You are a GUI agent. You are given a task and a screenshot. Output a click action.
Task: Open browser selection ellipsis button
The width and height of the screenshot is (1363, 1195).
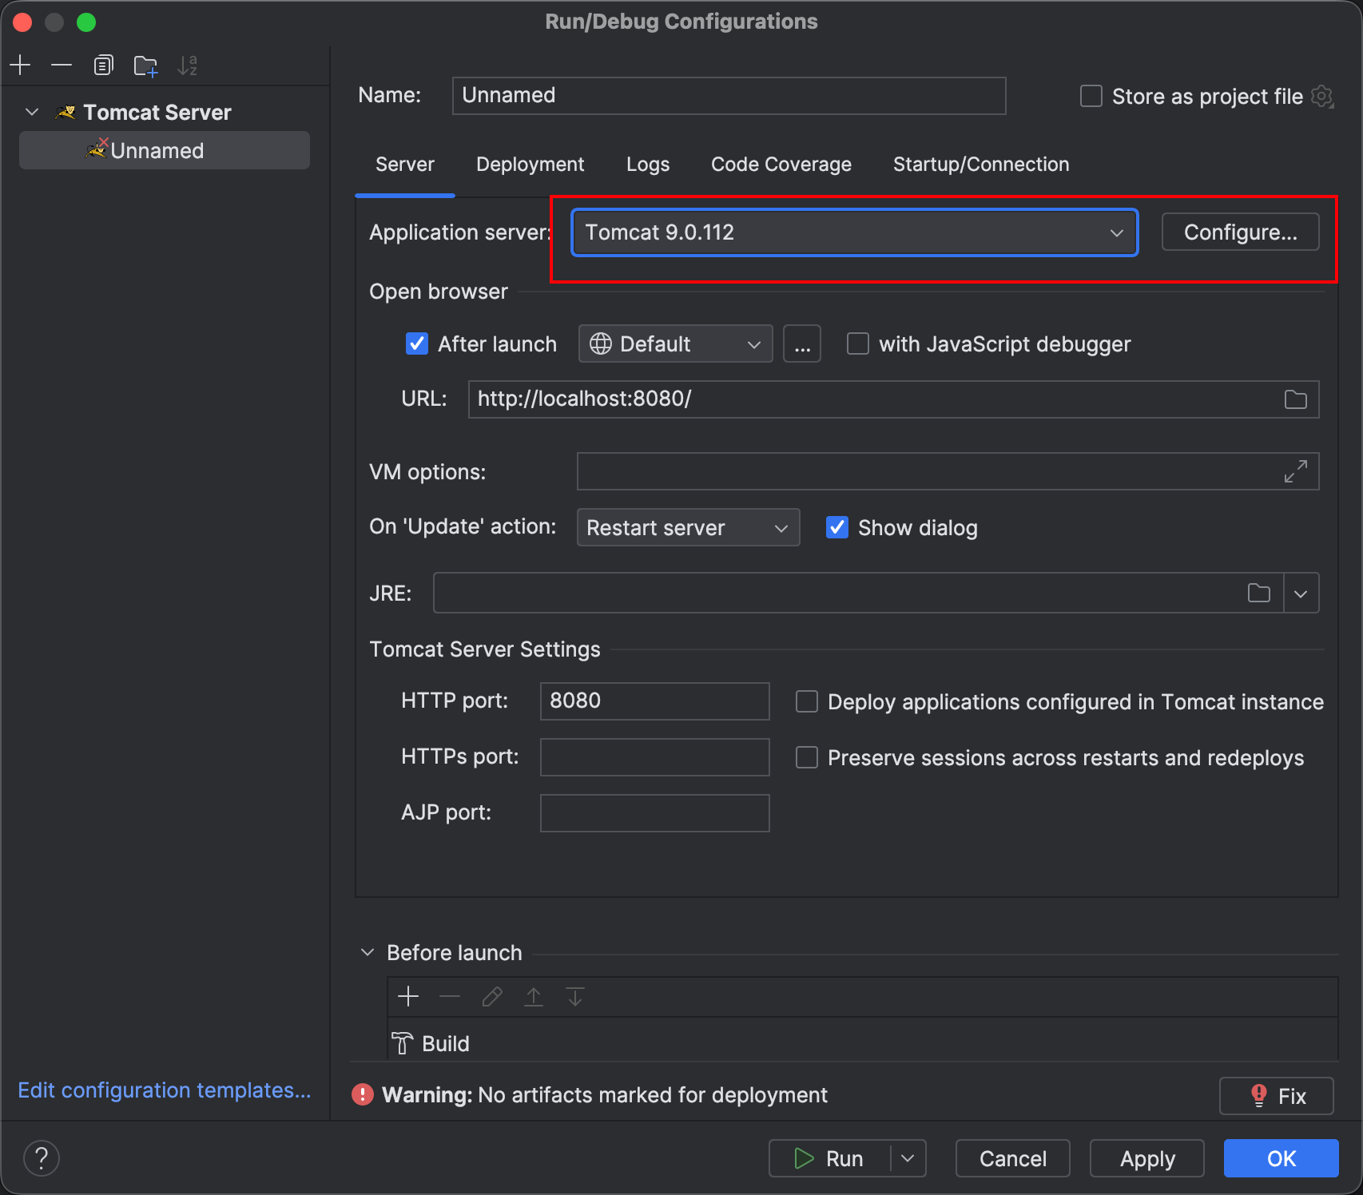[802, 343]
